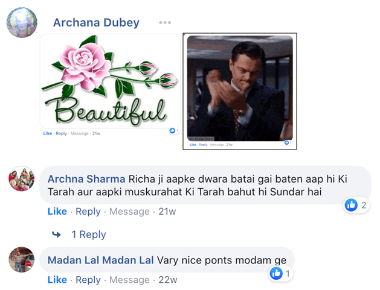View likes on Archna Sharma's comment
The width and height of the screenshot is (380, 290).
356,205
